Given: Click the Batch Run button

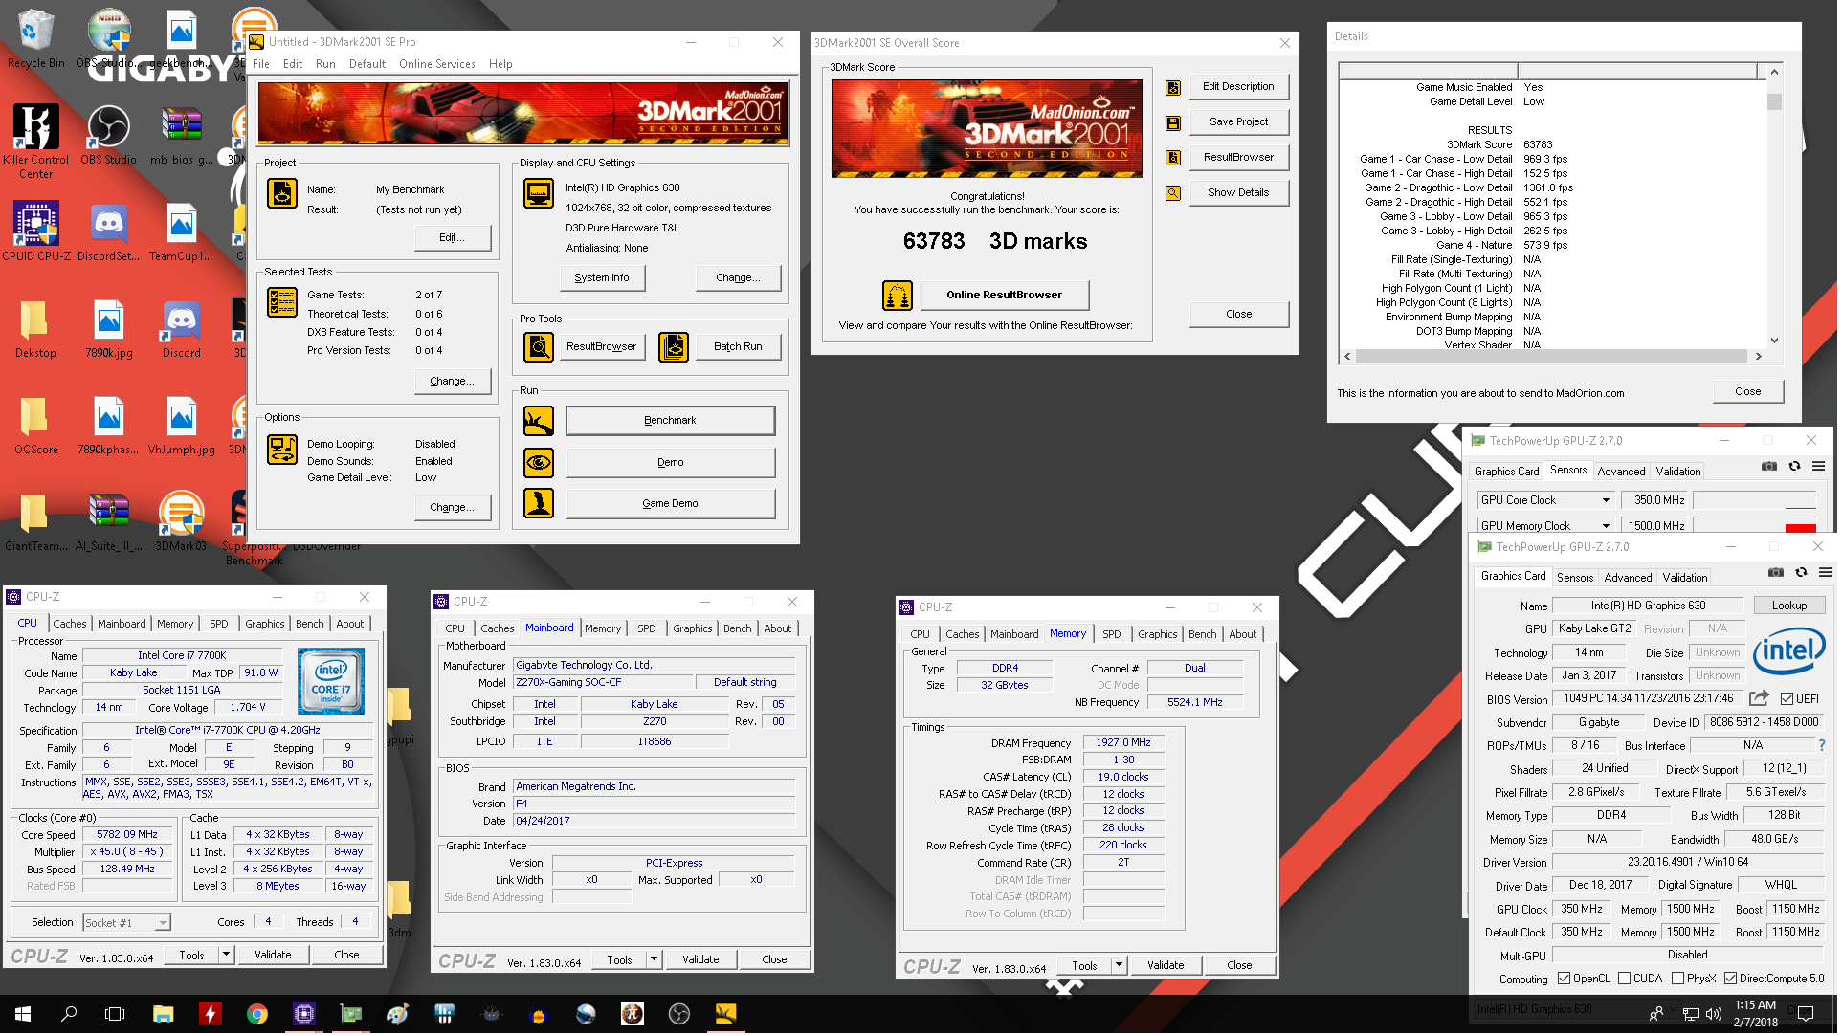Looking at the screenshot, I should (742, 348).
